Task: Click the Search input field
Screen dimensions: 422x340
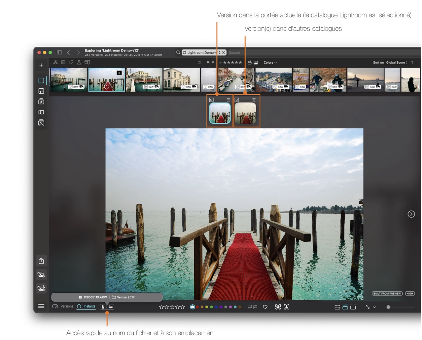Action: 324,53
